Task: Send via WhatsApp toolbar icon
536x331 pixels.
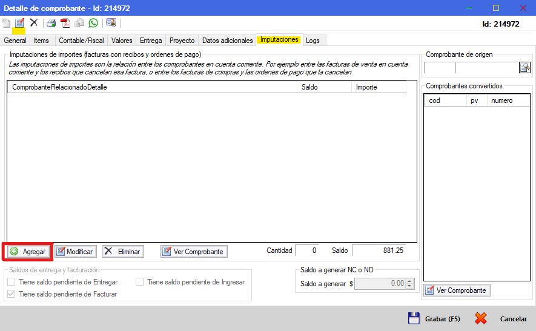Action: click(x=93, y=23)
